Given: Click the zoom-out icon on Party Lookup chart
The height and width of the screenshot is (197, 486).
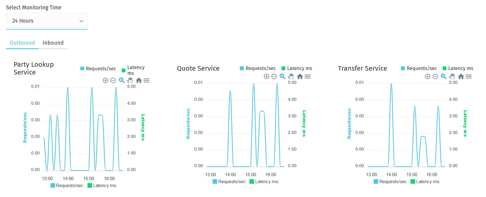Looking at the screenshot, I should [113, 80].
